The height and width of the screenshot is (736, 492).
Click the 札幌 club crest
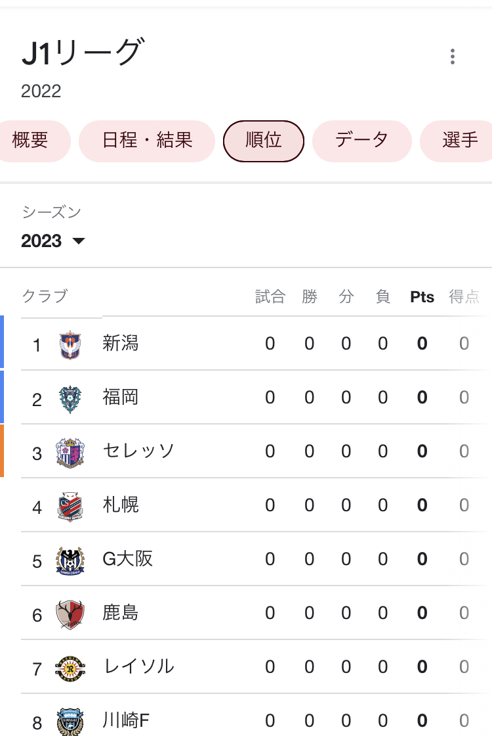[x=70, y=507]
